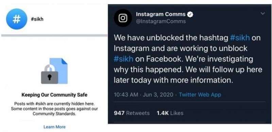Click the second #sikh hashtag before Facebook
272x132 pixels.
pyautogui.click(x=123, y=59)
